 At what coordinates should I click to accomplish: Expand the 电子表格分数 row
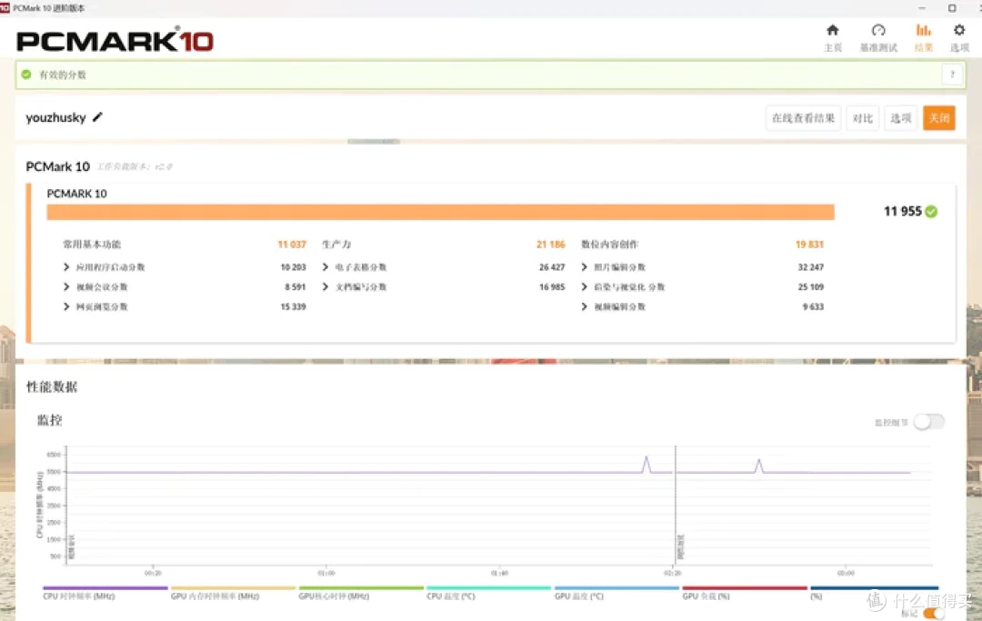click(x=325, y=267)
